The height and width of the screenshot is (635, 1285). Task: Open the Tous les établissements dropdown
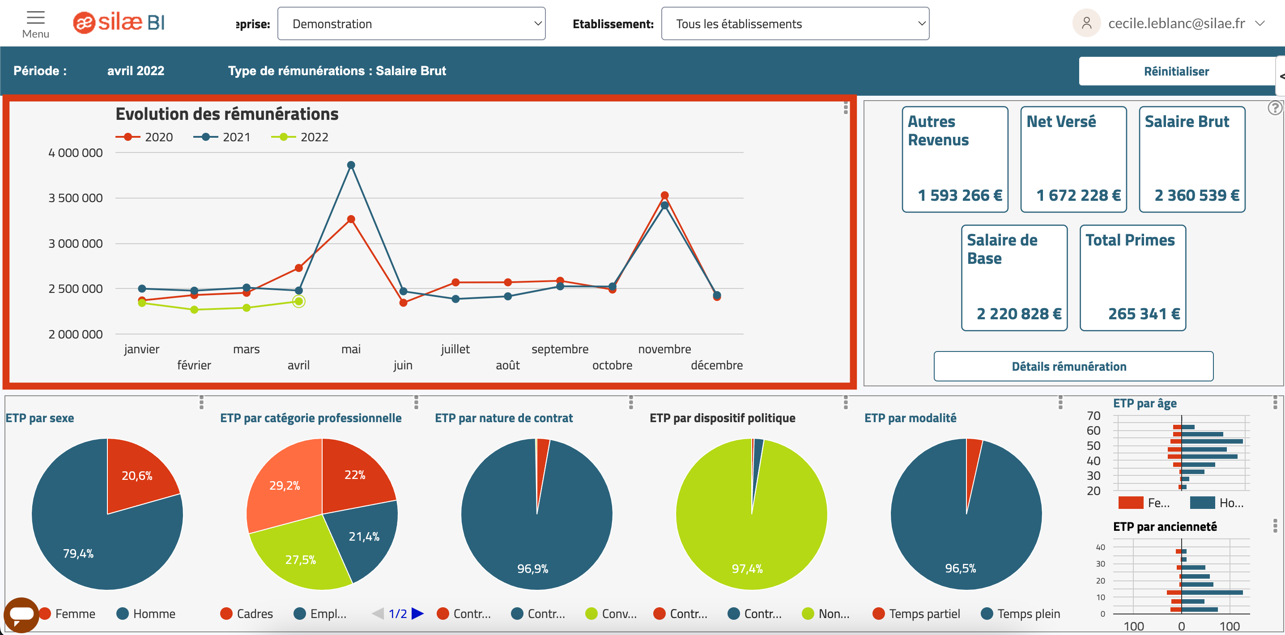pos(795,23)
